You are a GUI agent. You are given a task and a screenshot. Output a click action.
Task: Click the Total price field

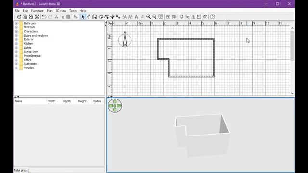[x=67, y=170]
